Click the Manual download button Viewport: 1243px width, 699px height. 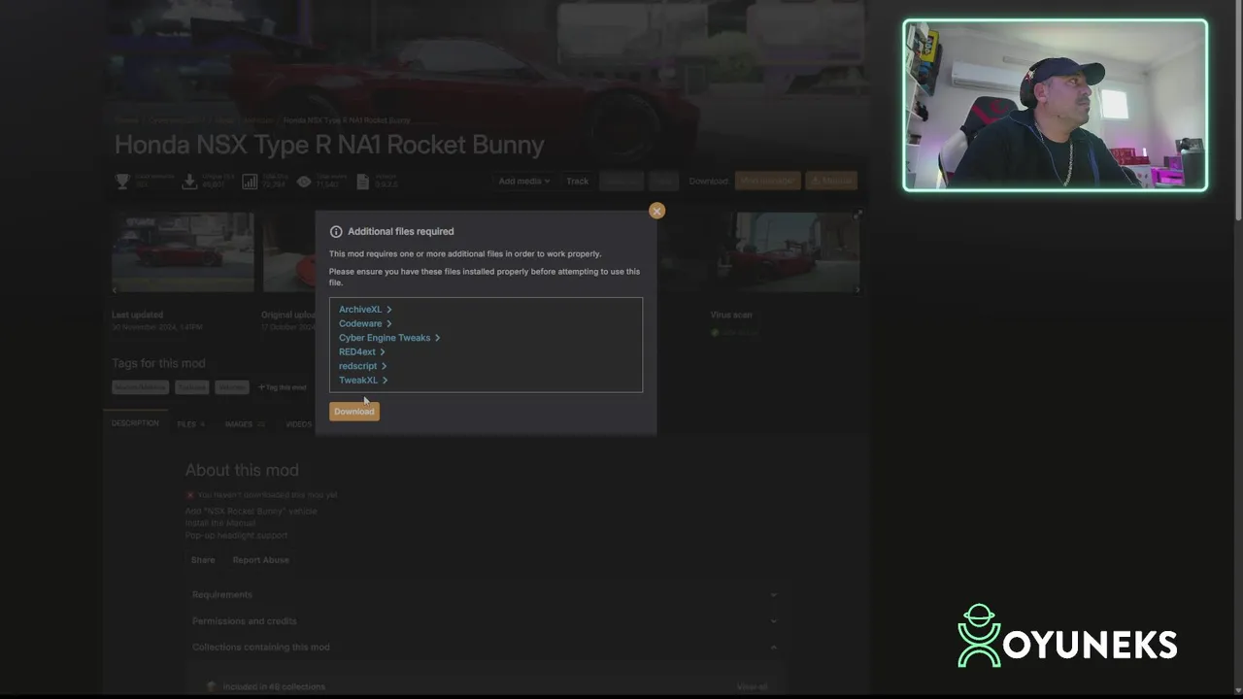pyautogui.click(x=832, y=182)
